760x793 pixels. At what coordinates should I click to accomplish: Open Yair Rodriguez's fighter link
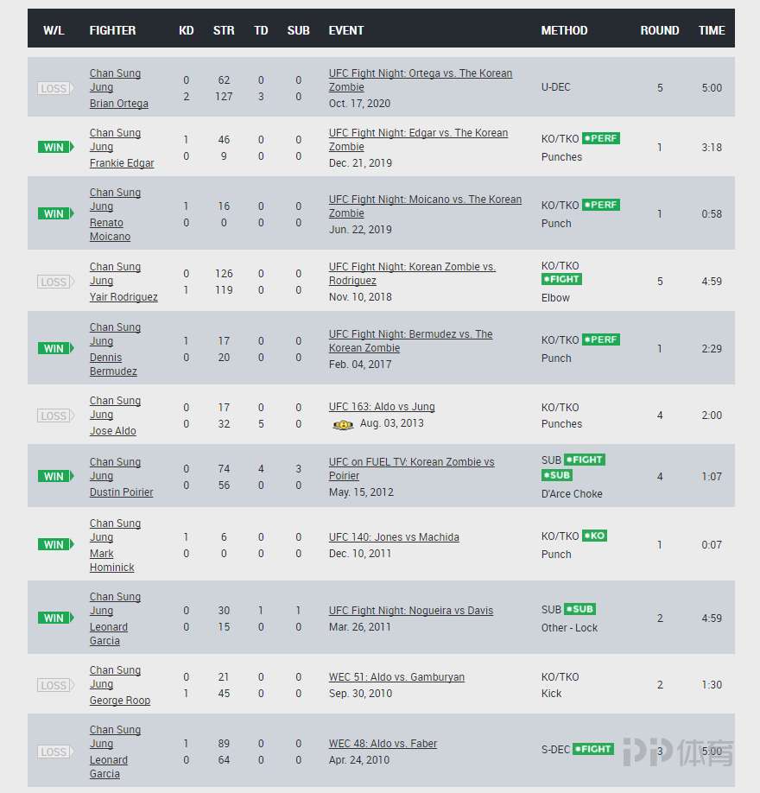[x=123, y=297]
